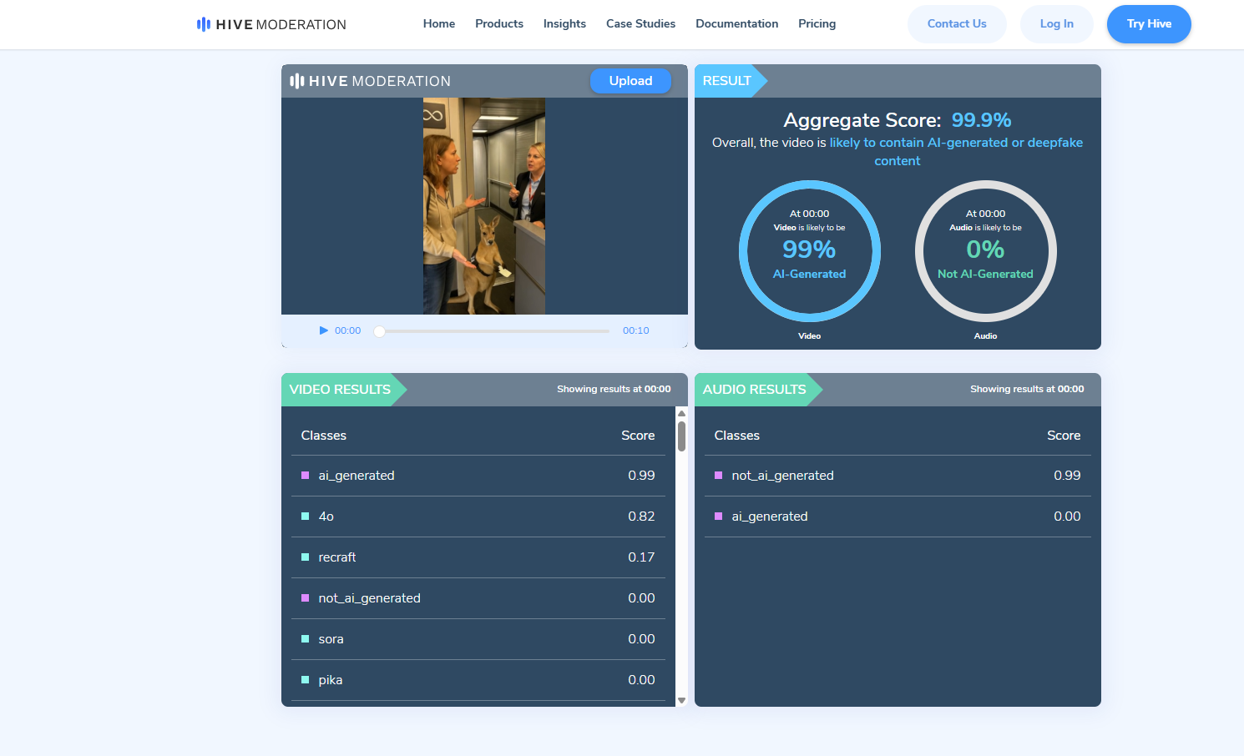Click the Log In button
The height and width of the screenshot is (756, 1244).
point(1056,24)
